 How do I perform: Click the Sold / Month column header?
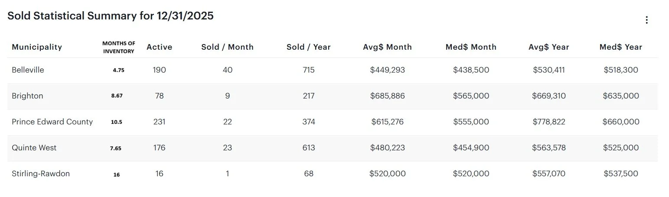point(227,47)
